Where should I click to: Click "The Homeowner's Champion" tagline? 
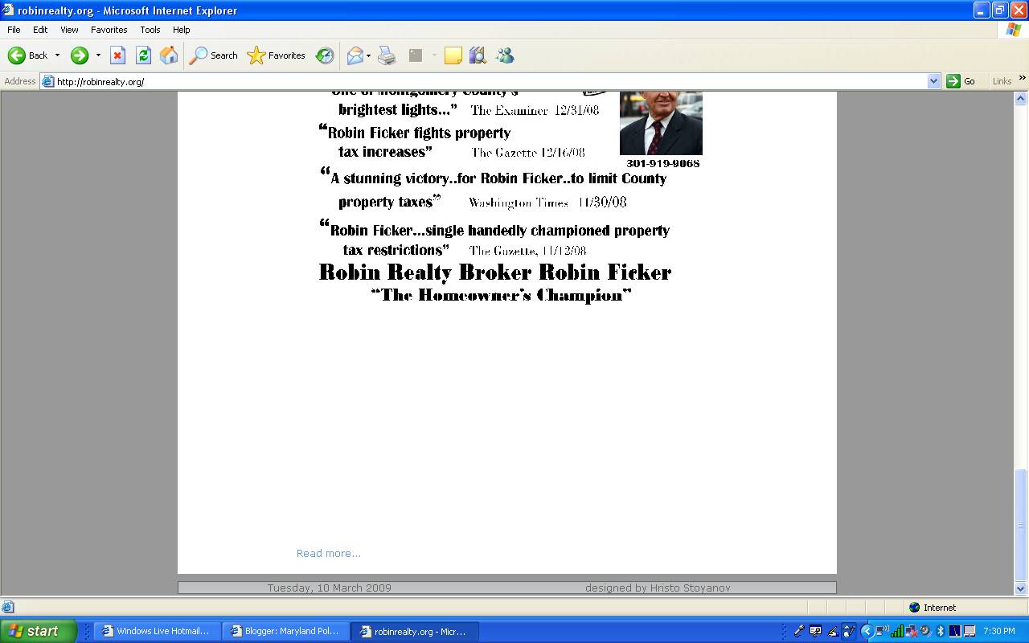[x=502, y=295]
